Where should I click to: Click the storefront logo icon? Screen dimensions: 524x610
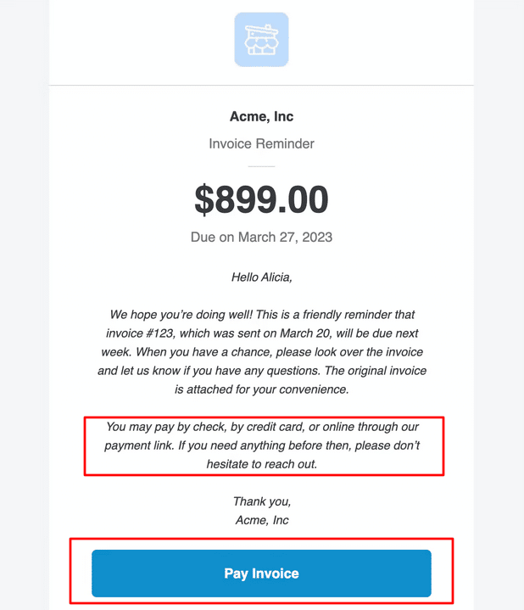pyautogui.click(x=261, y=40)
